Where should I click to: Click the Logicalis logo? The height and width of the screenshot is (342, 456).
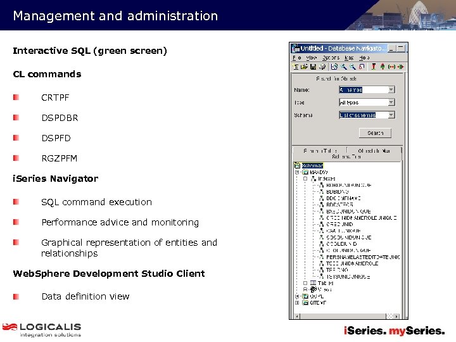42,330
